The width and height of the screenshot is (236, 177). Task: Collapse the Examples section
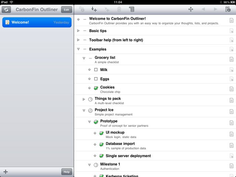(x=78, y=49)
